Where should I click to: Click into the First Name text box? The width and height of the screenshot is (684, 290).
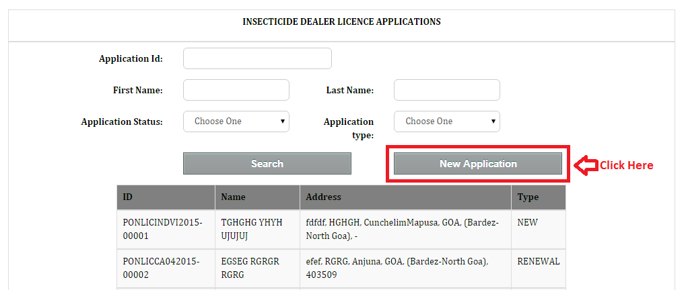236,90
